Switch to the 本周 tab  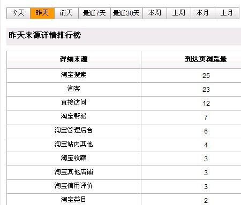coord(155,13)
